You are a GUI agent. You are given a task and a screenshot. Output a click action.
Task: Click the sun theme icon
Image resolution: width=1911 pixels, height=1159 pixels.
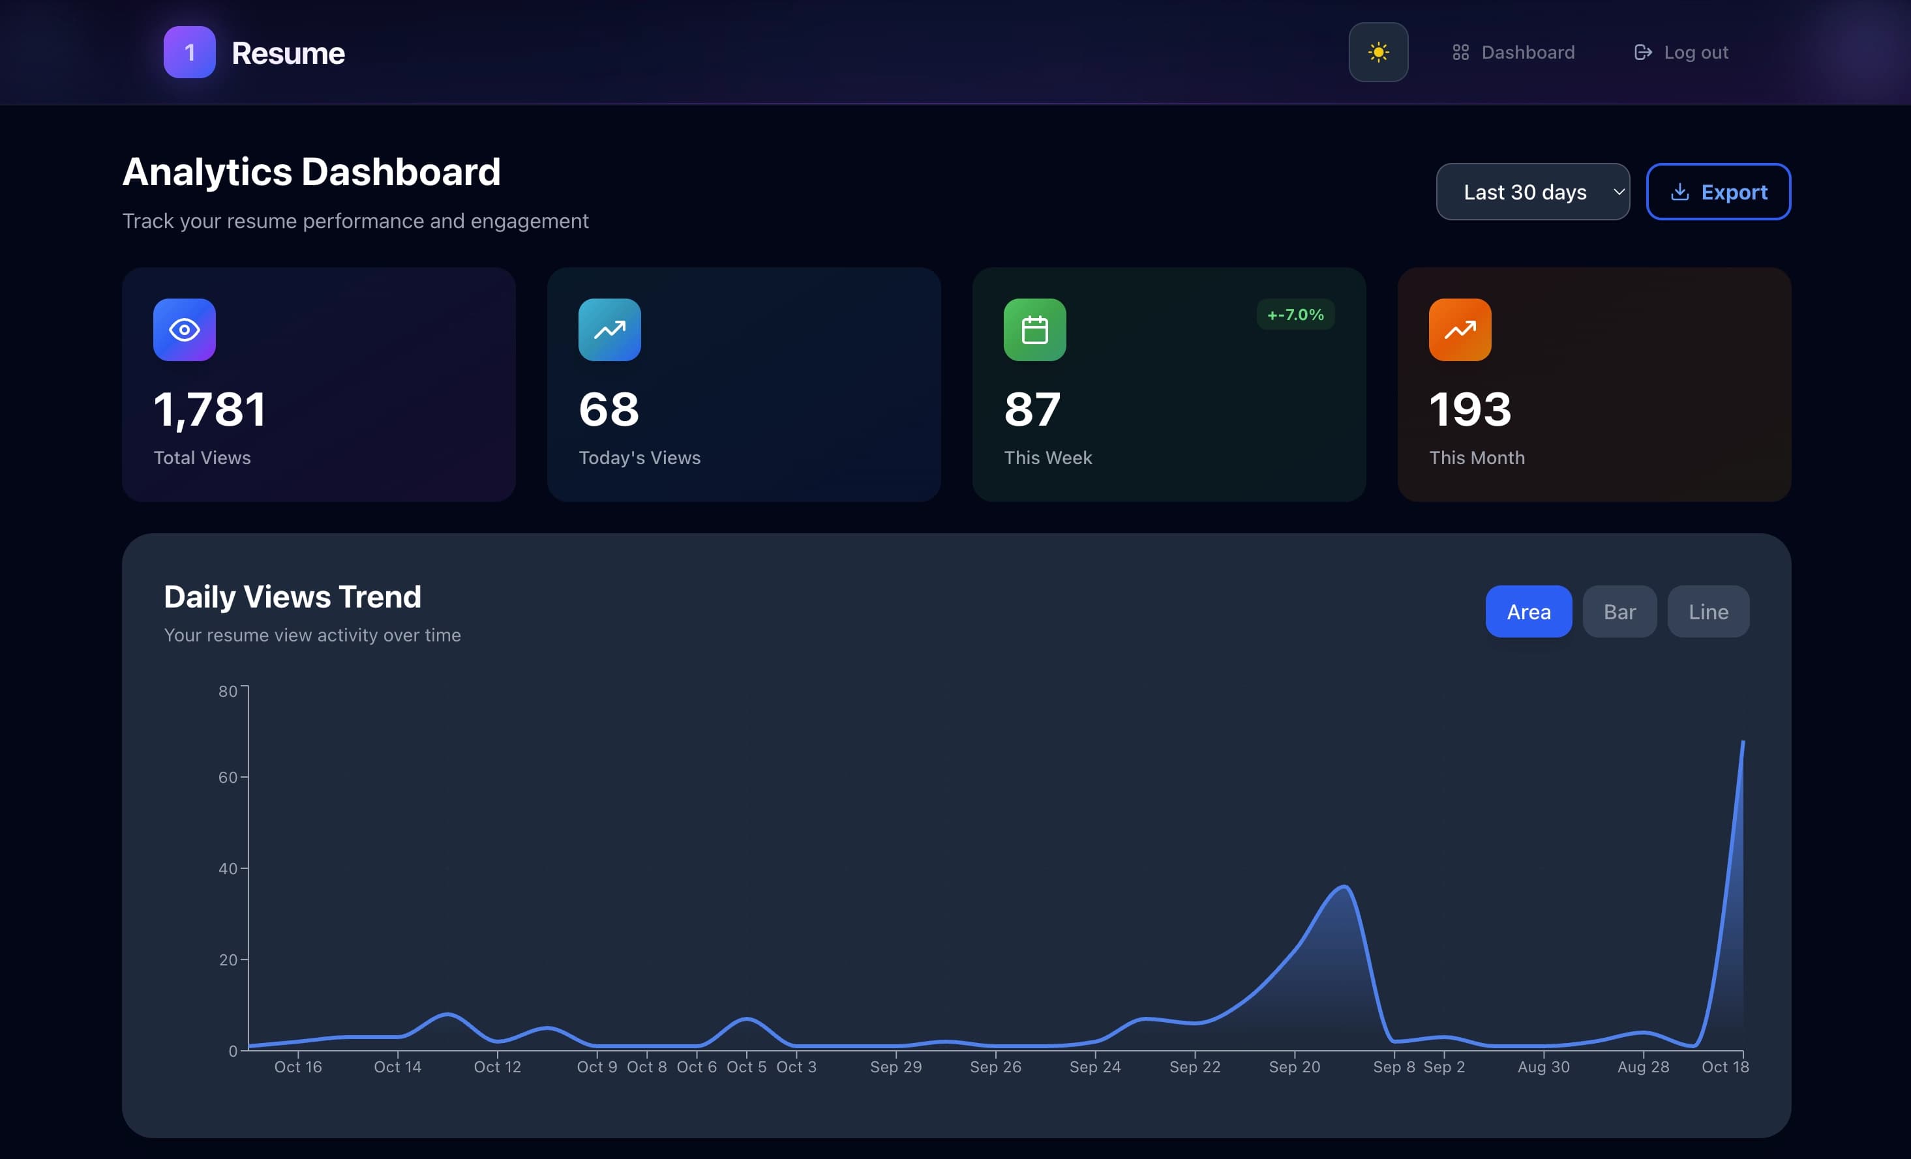(1378, 52)
